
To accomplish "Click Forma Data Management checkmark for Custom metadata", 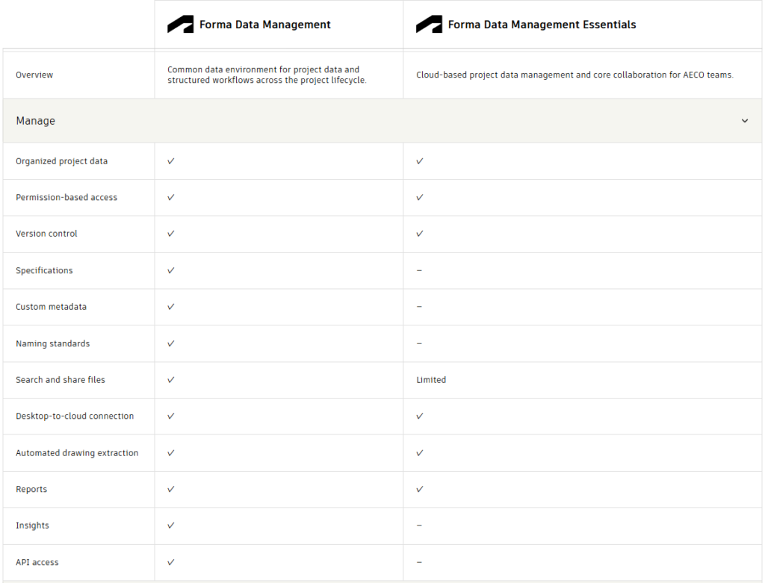I will pos(171,307).
